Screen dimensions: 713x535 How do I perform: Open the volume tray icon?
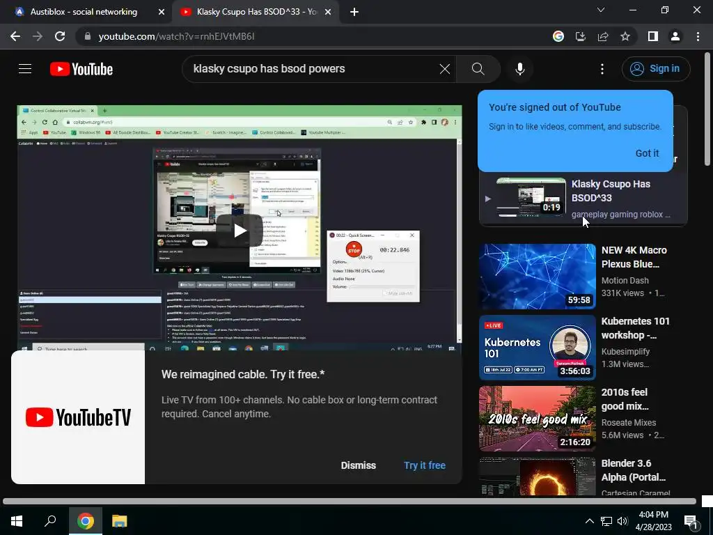[622, 521]
